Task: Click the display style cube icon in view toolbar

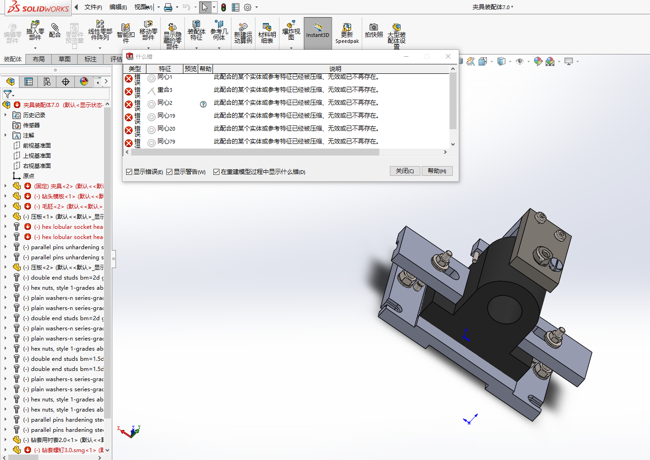Action: (501, 61)
